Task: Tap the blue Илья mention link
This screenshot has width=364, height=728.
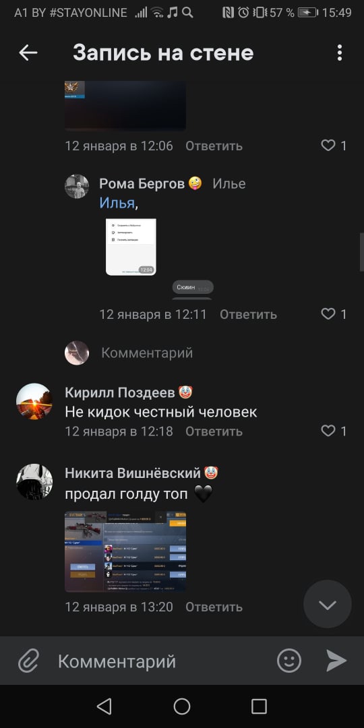Action: point(117,203)
